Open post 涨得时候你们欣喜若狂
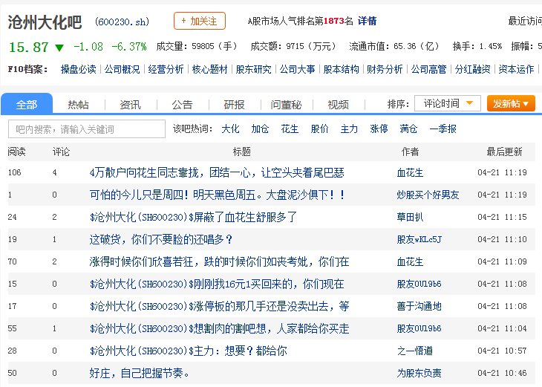 (x=219, y=261)
